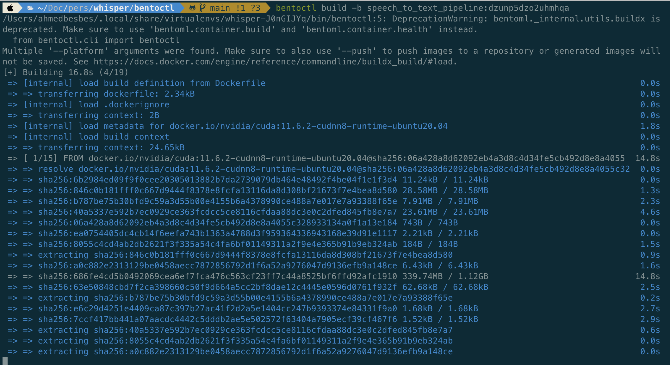This screenshot has width=670, height=365.
Task: Click the '184B / 184B' progress value
Action: point(430,244)
